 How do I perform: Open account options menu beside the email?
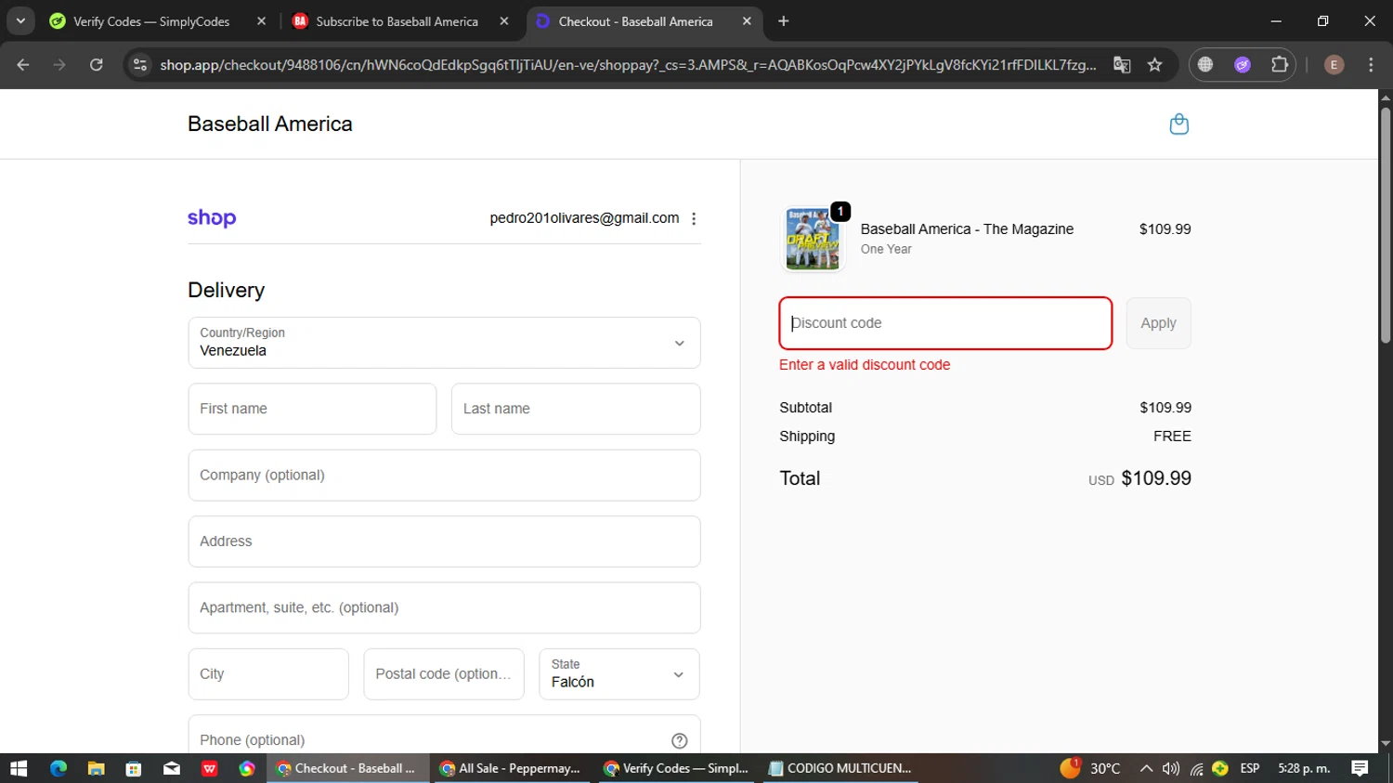[x=694, y=218]
